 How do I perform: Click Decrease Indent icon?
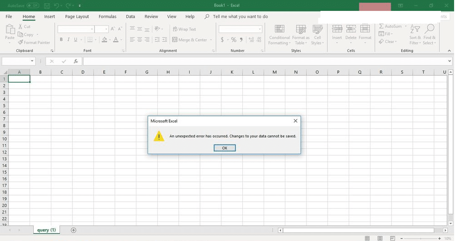(x=157, y=40)
